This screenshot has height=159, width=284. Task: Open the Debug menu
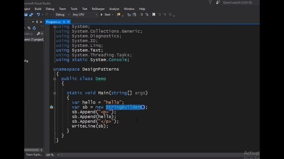[50, 9]
